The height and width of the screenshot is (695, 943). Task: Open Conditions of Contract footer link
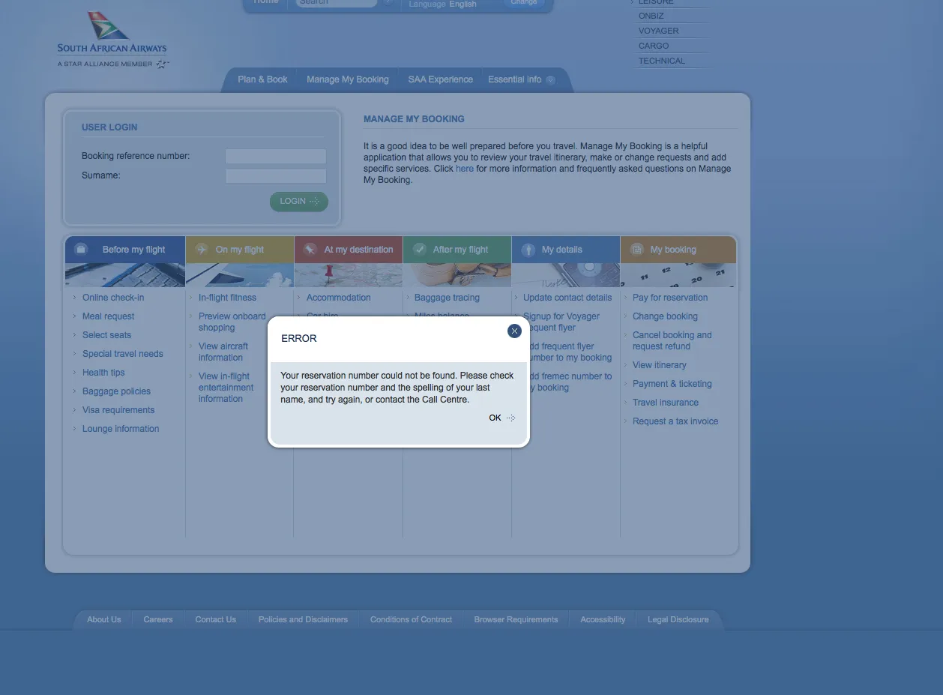click(x=411, y=619)
